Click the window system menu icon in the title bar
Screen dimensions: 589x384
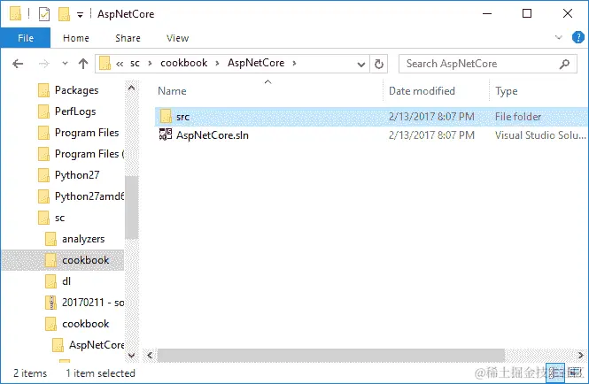click(x=15, y=14)
